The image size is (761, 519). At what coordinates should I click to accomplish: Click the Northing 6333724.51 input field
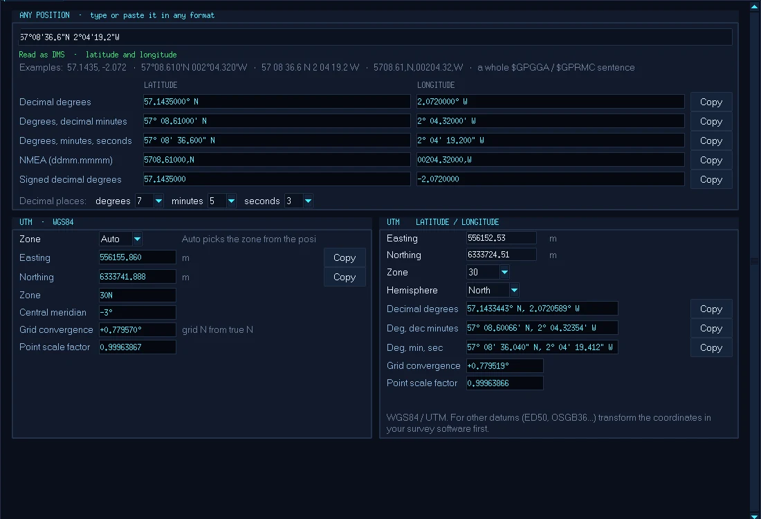502,255
